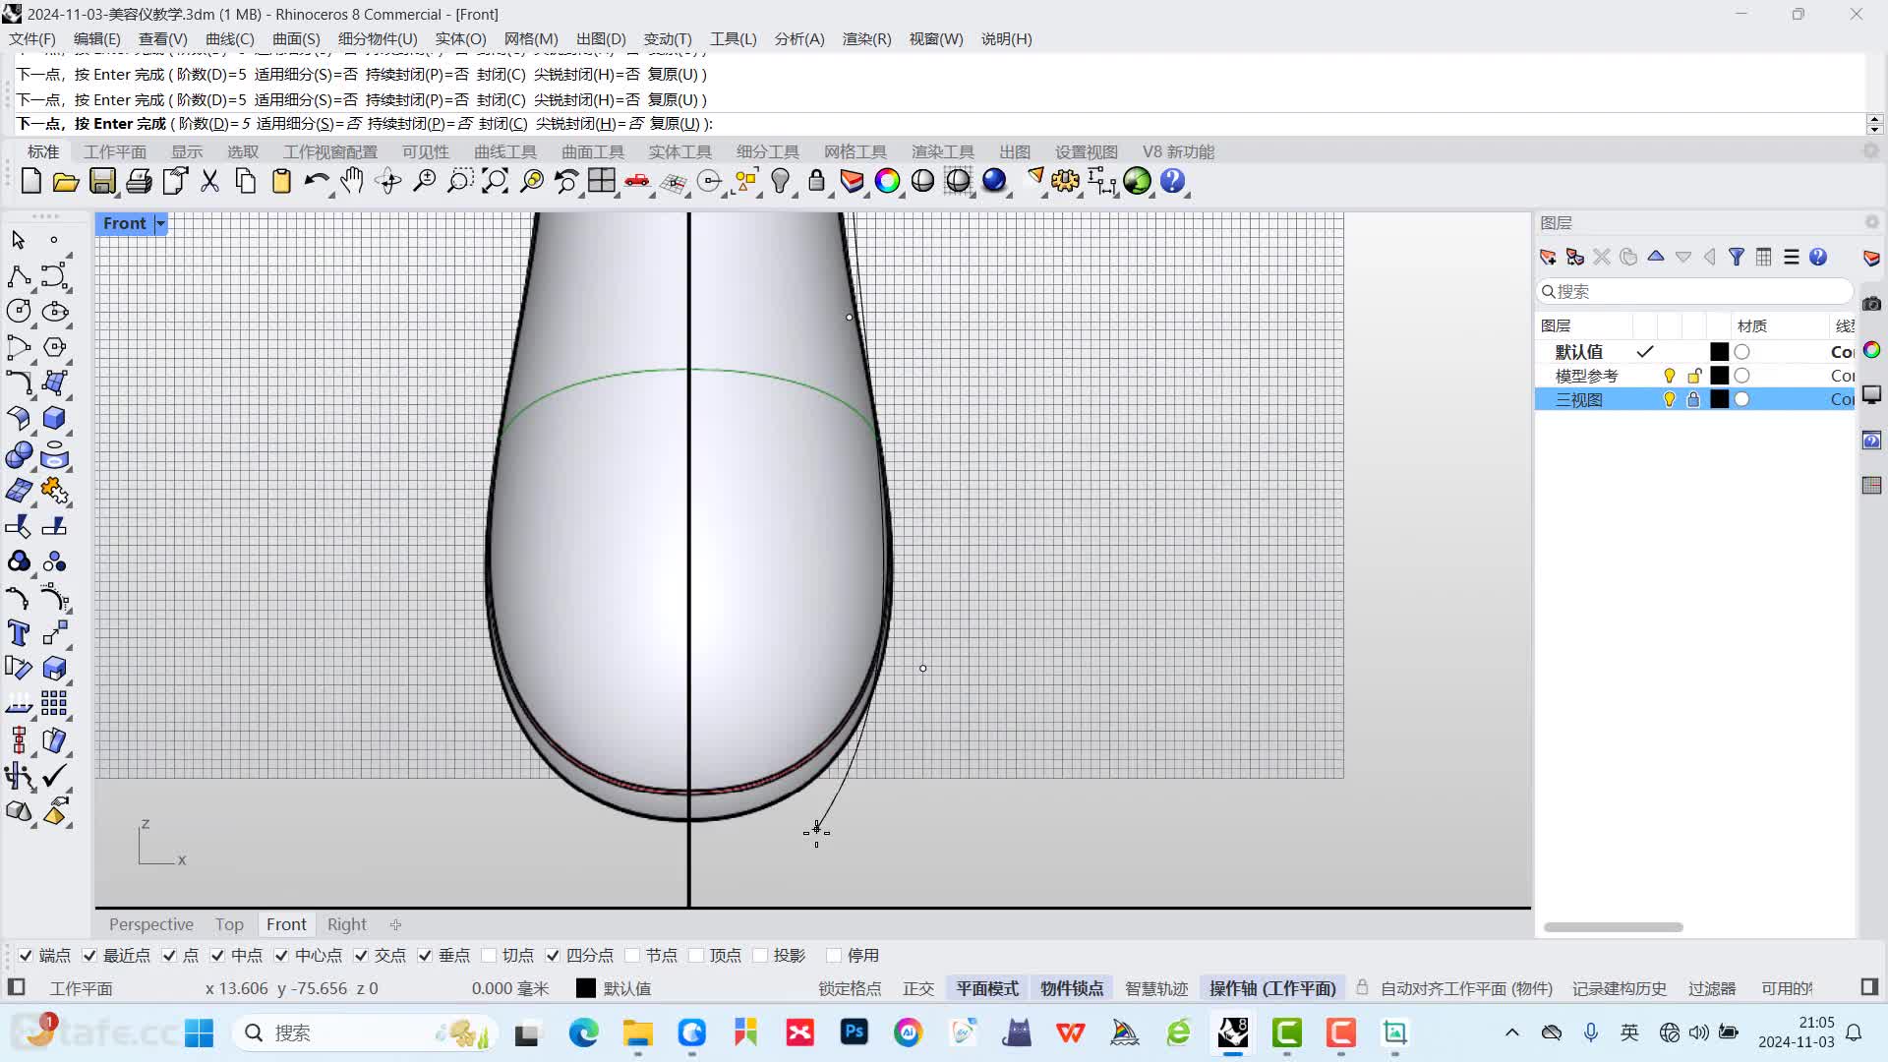1888x1062 pixels.
Task: Toggle 平面模式 in status bar
Action: coord(987,988)
